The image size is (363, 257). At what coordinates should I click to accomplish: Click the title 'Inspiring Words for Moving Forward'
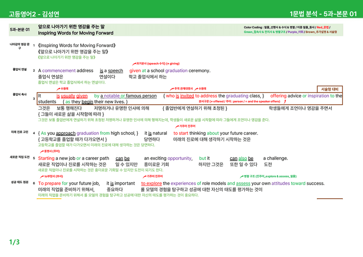76,33
